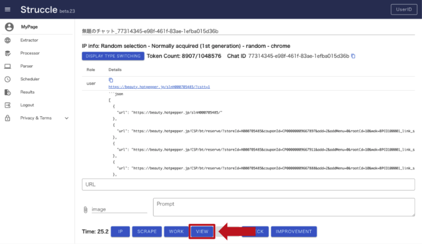Click the beta.23 version label
Screen dimensions: 422x244
coord(67,11)
